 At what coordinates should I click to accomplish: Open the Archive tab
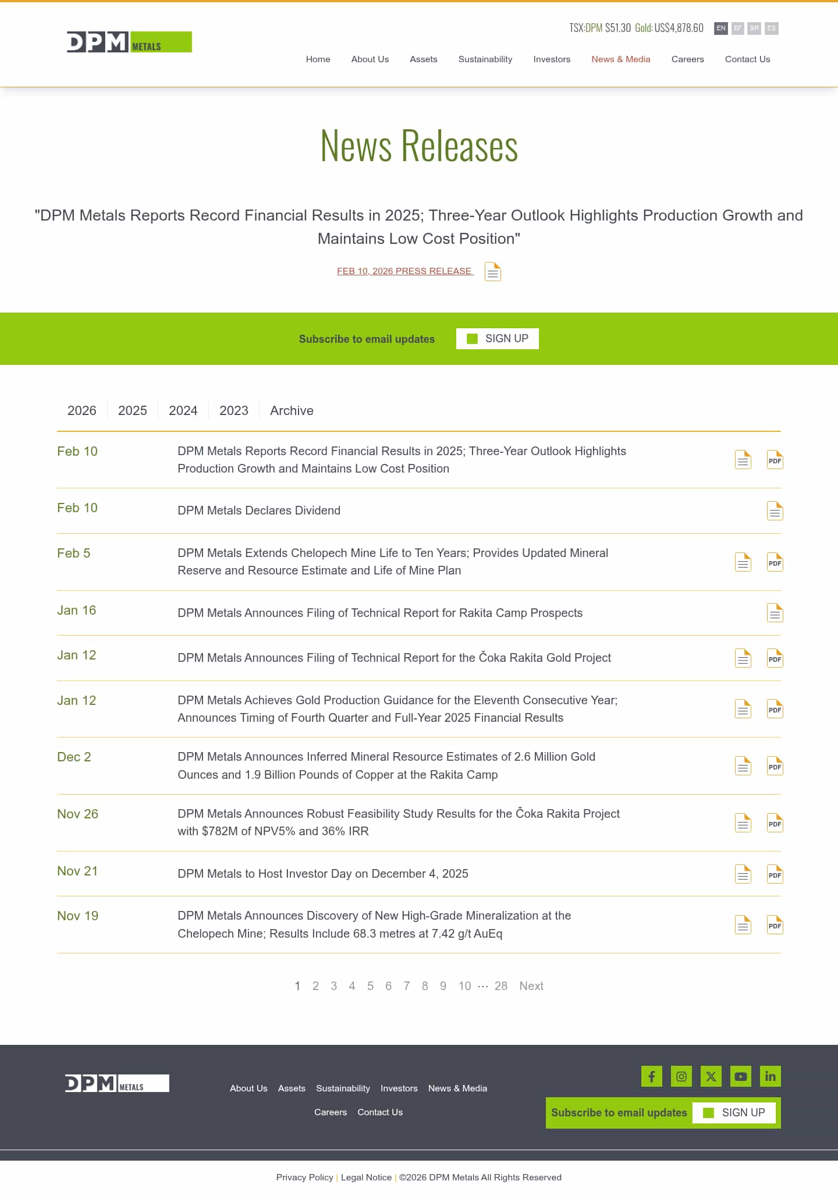pyautogui.click(x=292, y=410)
